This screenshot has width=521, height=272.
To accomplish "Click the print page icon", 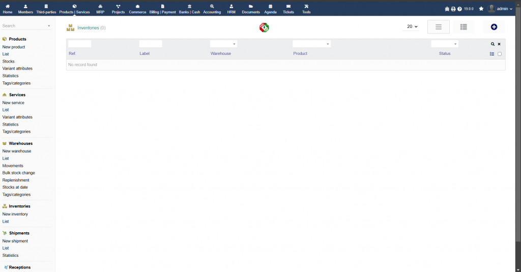I will 453,9.
